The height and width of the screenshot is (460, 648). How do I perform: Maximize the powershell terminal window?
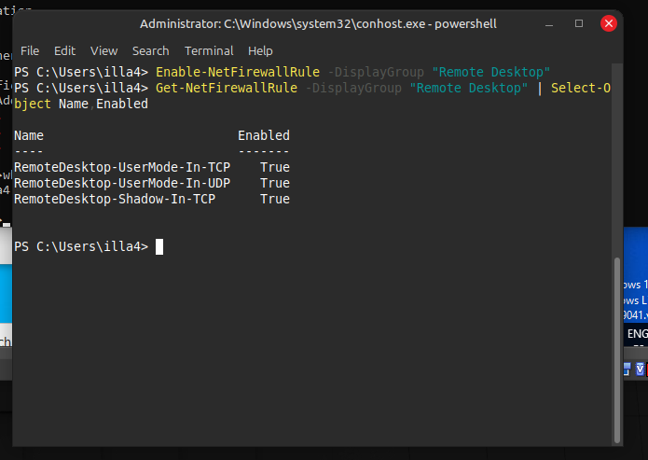(x=579, y=22)
